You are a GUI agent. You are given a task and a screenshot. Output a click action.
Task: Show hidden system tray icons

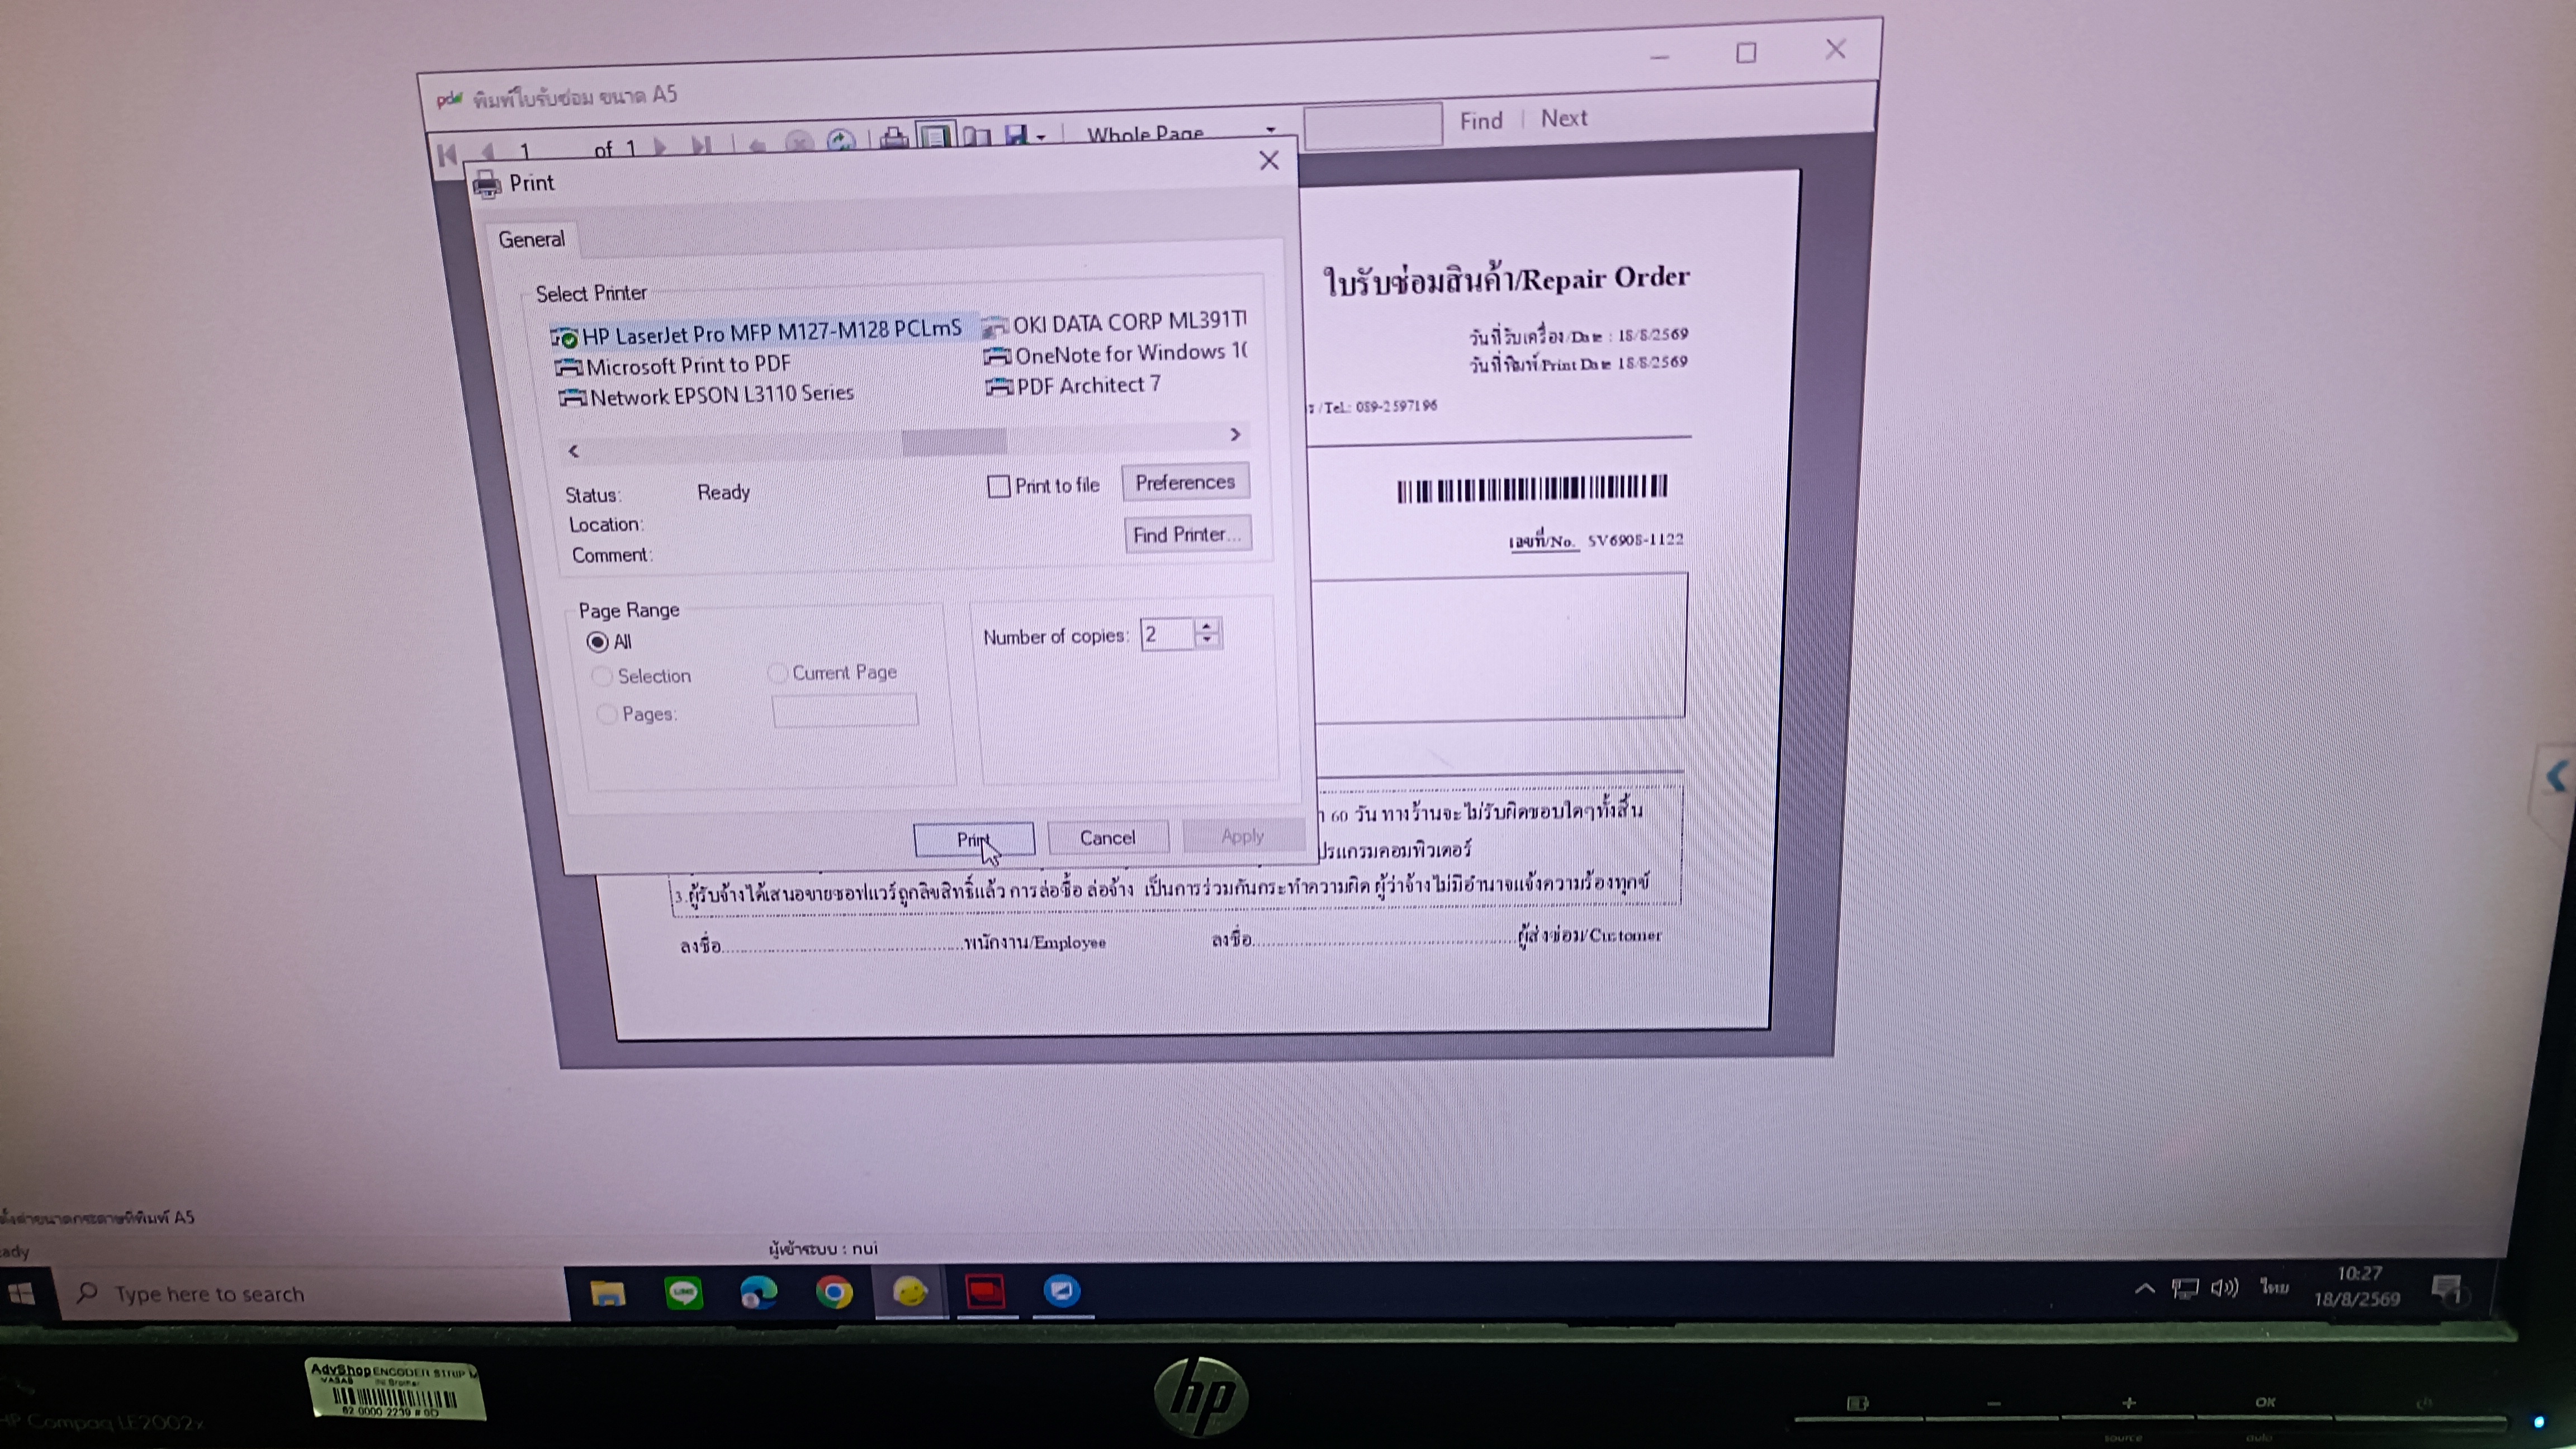[x=2144, y=1288]
